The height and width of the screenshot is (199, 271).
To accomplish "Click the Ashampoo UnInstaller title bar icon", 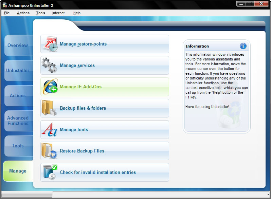I will coord(5,5).
